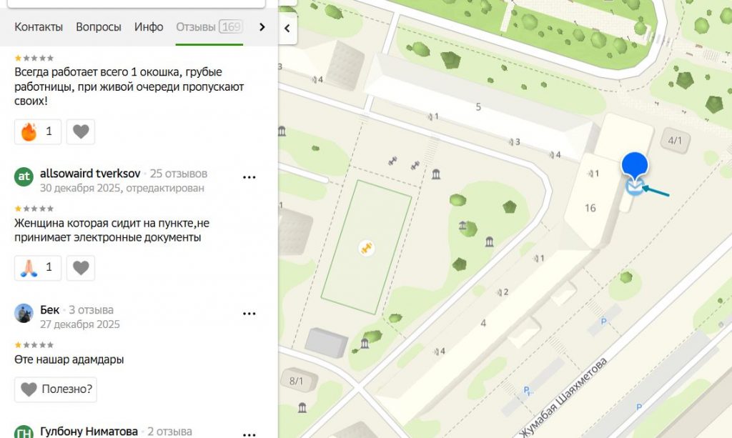Viewport: 732px width, 438px height.
Task: Mark Бек's review as Полезно
Action: point(56,389)
